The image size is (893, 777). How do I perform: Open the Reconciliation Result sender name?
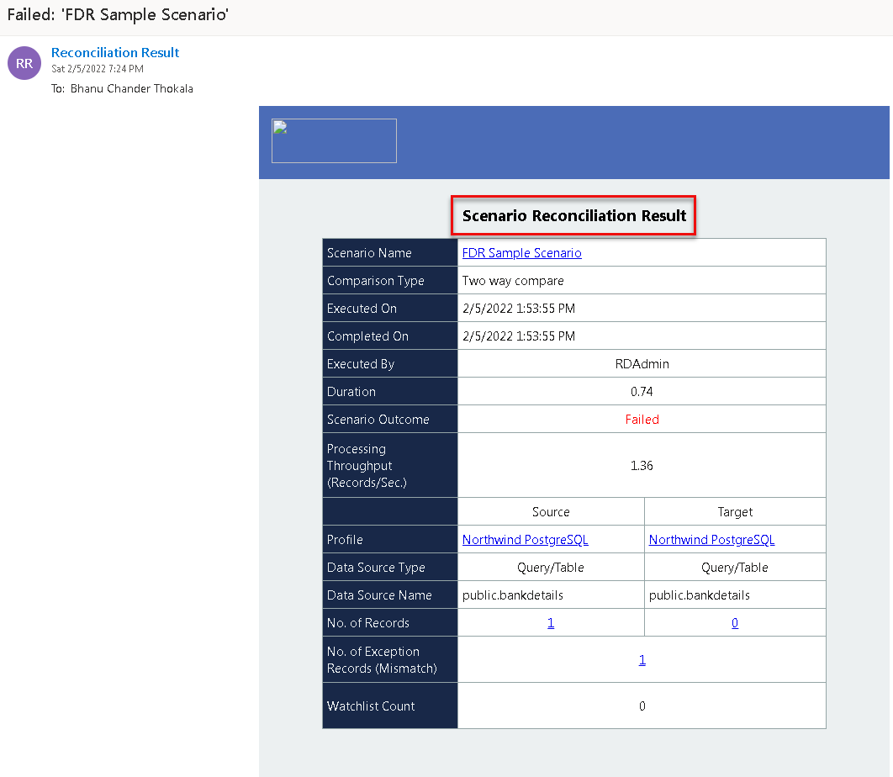click(x=115, y=52)
